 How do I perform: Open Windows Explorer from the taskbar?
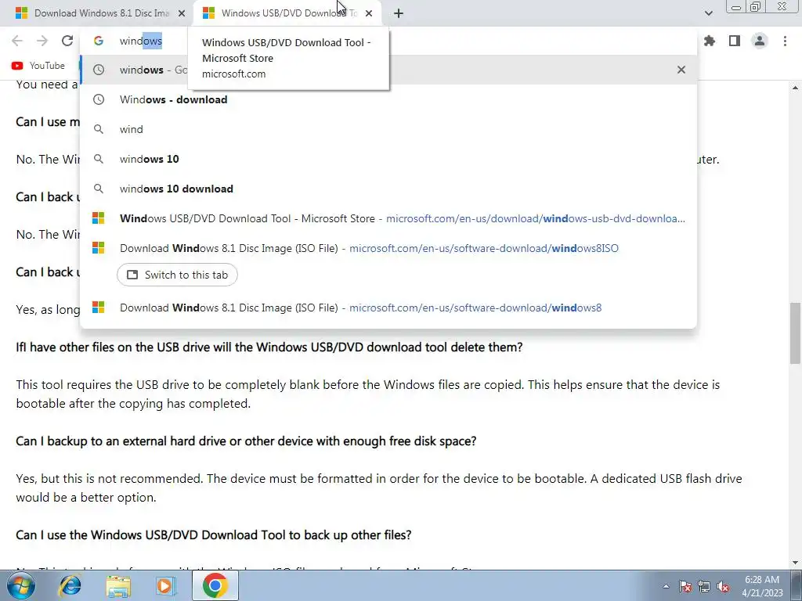pos(118,585)
